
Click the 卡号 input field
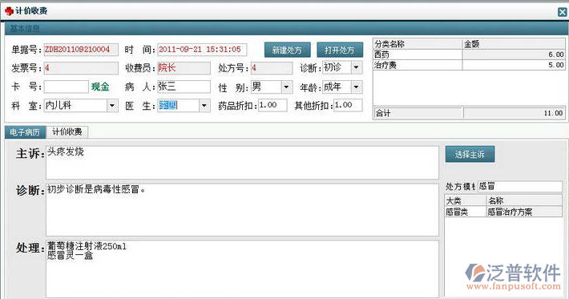66,87
